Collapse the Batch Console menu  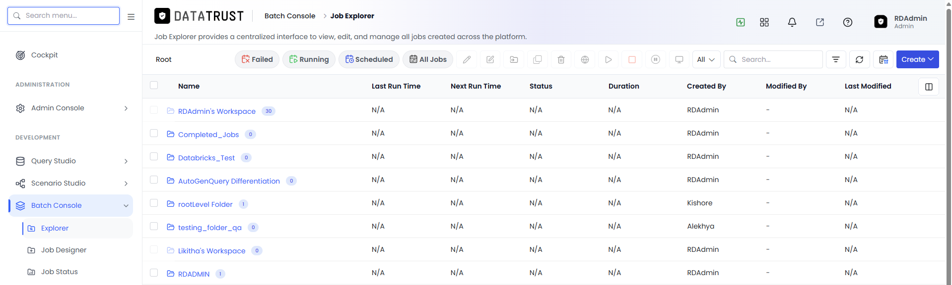pos(126,206)
